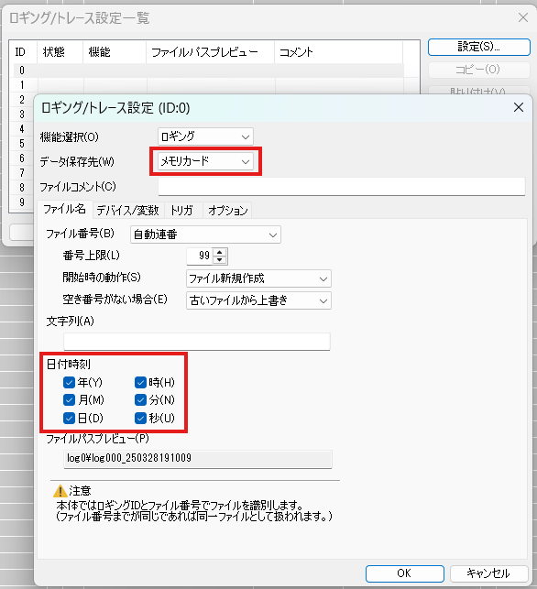Toggle the 分(N) checkbox
Viewport: 537px width, 589px height.
140,399
